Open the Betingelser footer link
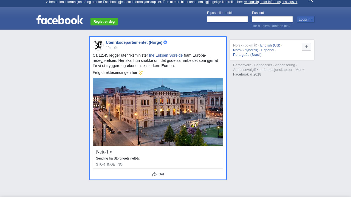351x197 pixels. pyautogui.click(x=263, y=65)
